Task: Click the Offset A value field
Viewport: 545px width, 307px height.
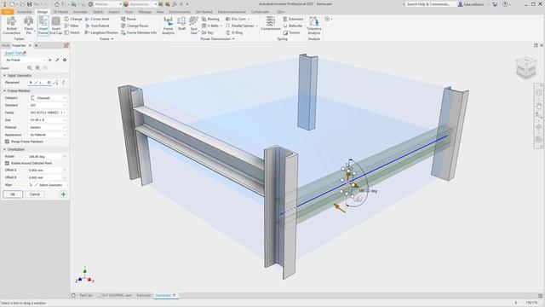Action: (x=45, y=170)
